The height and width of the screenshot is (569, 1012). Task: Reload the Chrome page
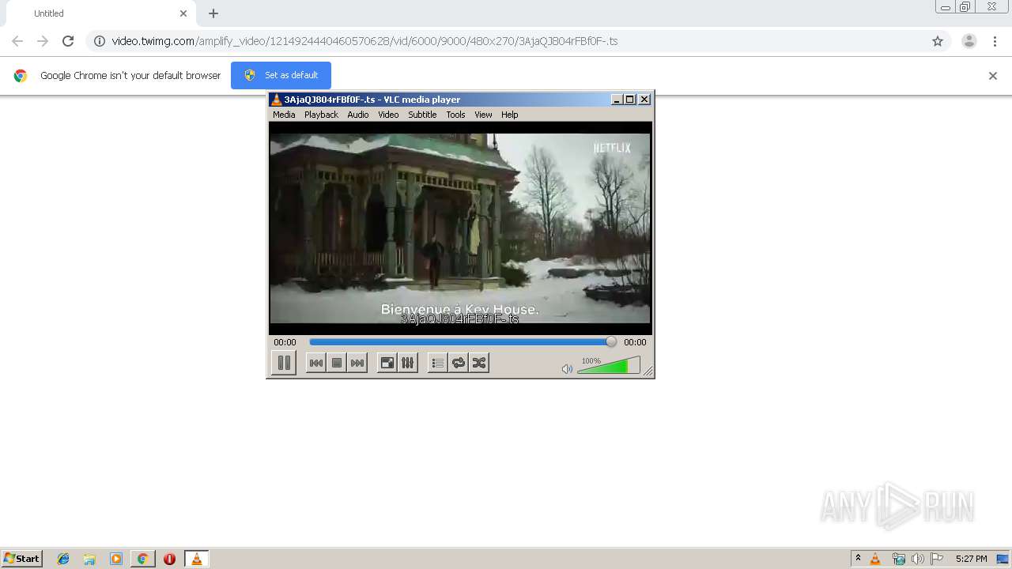pos(68,41)
